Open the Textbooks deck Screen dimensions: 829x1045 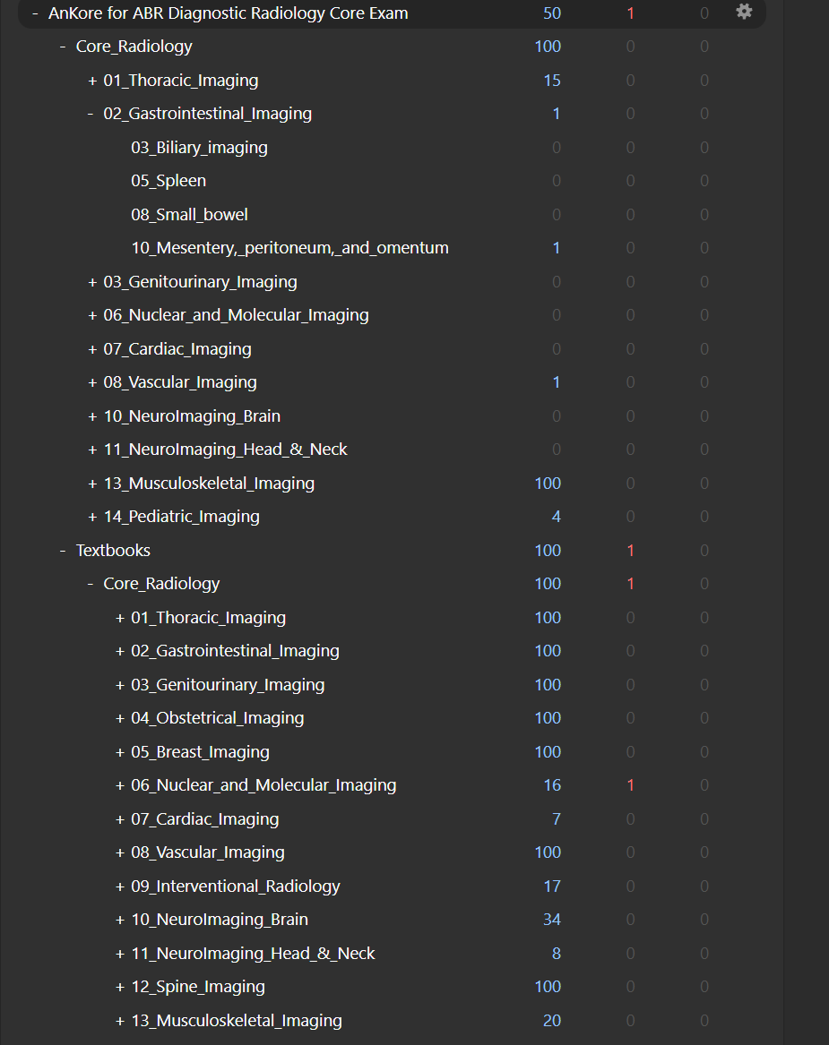coord(113,551)
